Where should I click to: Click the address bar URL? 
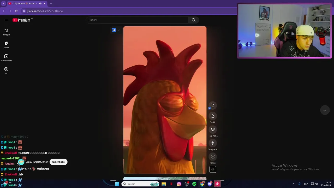point(45,11)
